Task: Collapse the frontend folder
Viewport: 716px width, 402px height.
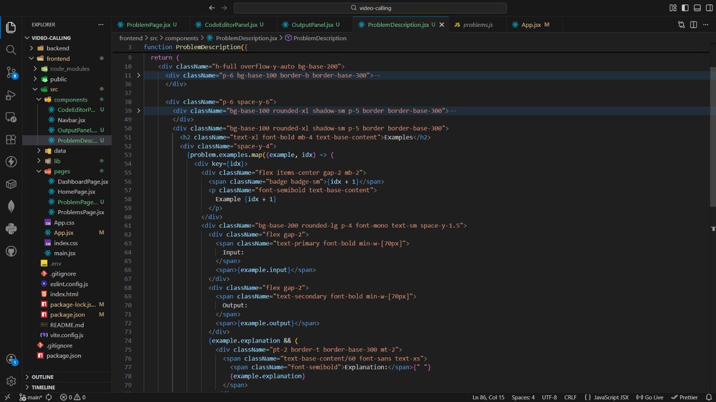Action: click(30, 58)
